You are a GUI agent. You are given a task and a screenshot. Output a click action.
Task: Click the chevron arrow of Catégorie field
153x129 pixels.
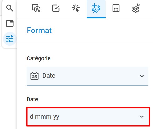142,76
